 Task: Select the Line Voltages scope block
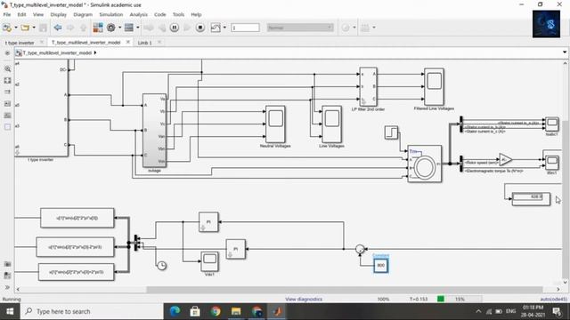(x=331, y=124)
